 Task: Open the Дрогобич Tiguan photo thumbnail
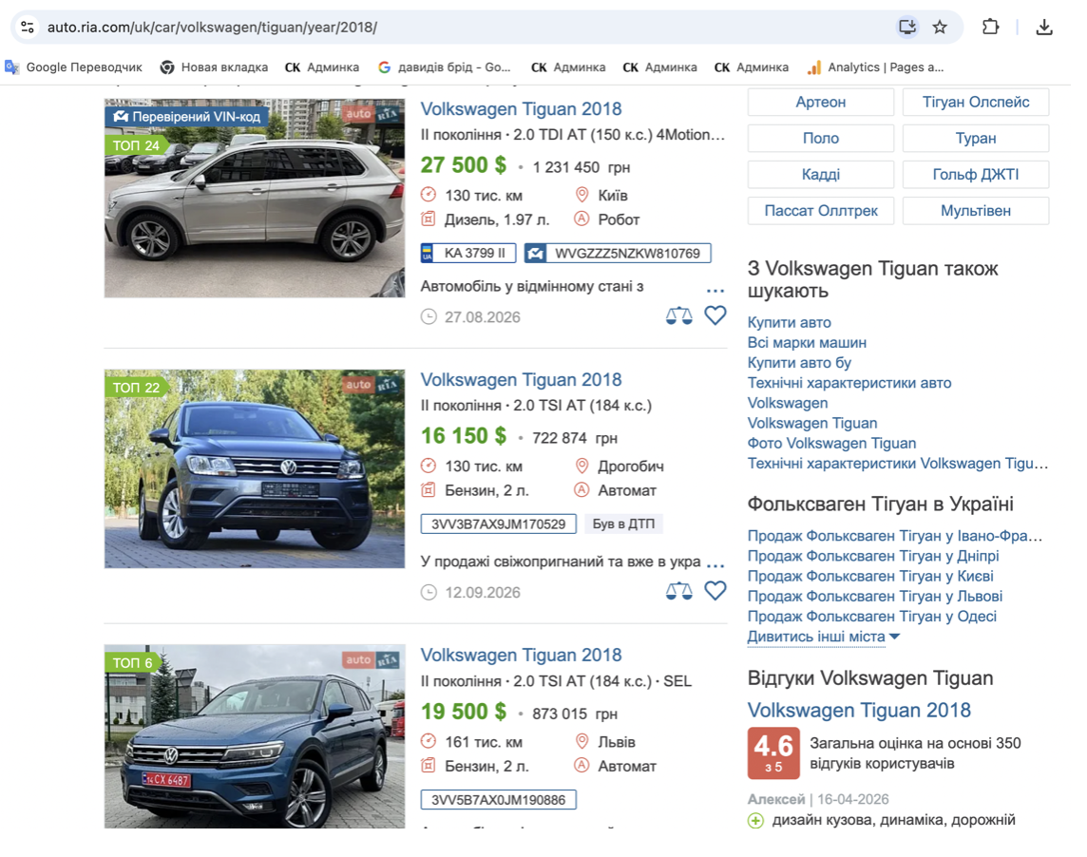click(x=255, y=468)
